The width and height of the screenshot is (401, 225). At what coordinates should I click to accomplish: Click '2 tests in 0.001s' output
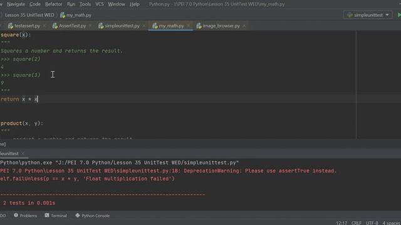tap(29, 203)
